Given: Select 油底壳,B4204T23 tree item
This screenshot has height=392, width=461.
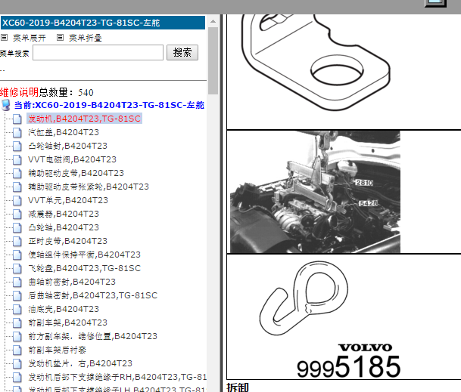Looking at the screenshot, I should (64, 309).
